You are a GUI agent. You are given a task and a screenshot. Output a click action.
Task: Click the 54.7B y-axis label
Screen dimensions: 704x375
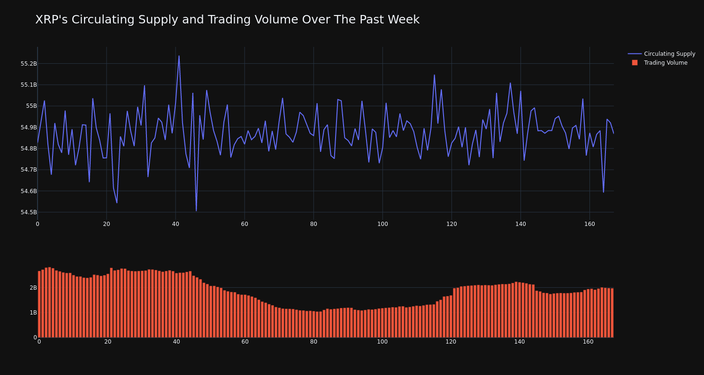[x=29, y=170]
